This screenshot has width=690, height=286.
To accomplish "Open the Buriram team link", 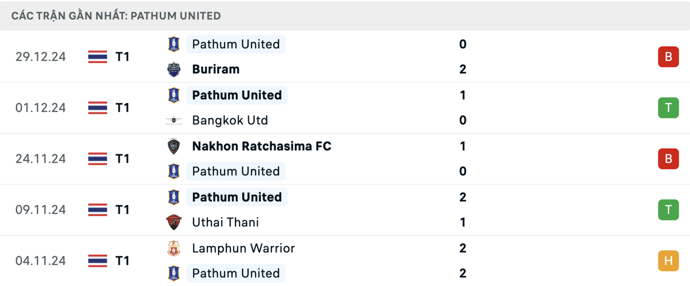I will point(216,69).
